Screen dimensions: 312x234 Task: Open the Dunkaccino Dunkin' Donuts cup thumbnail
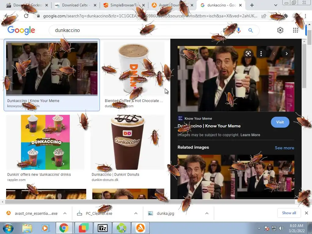[128, 142]
